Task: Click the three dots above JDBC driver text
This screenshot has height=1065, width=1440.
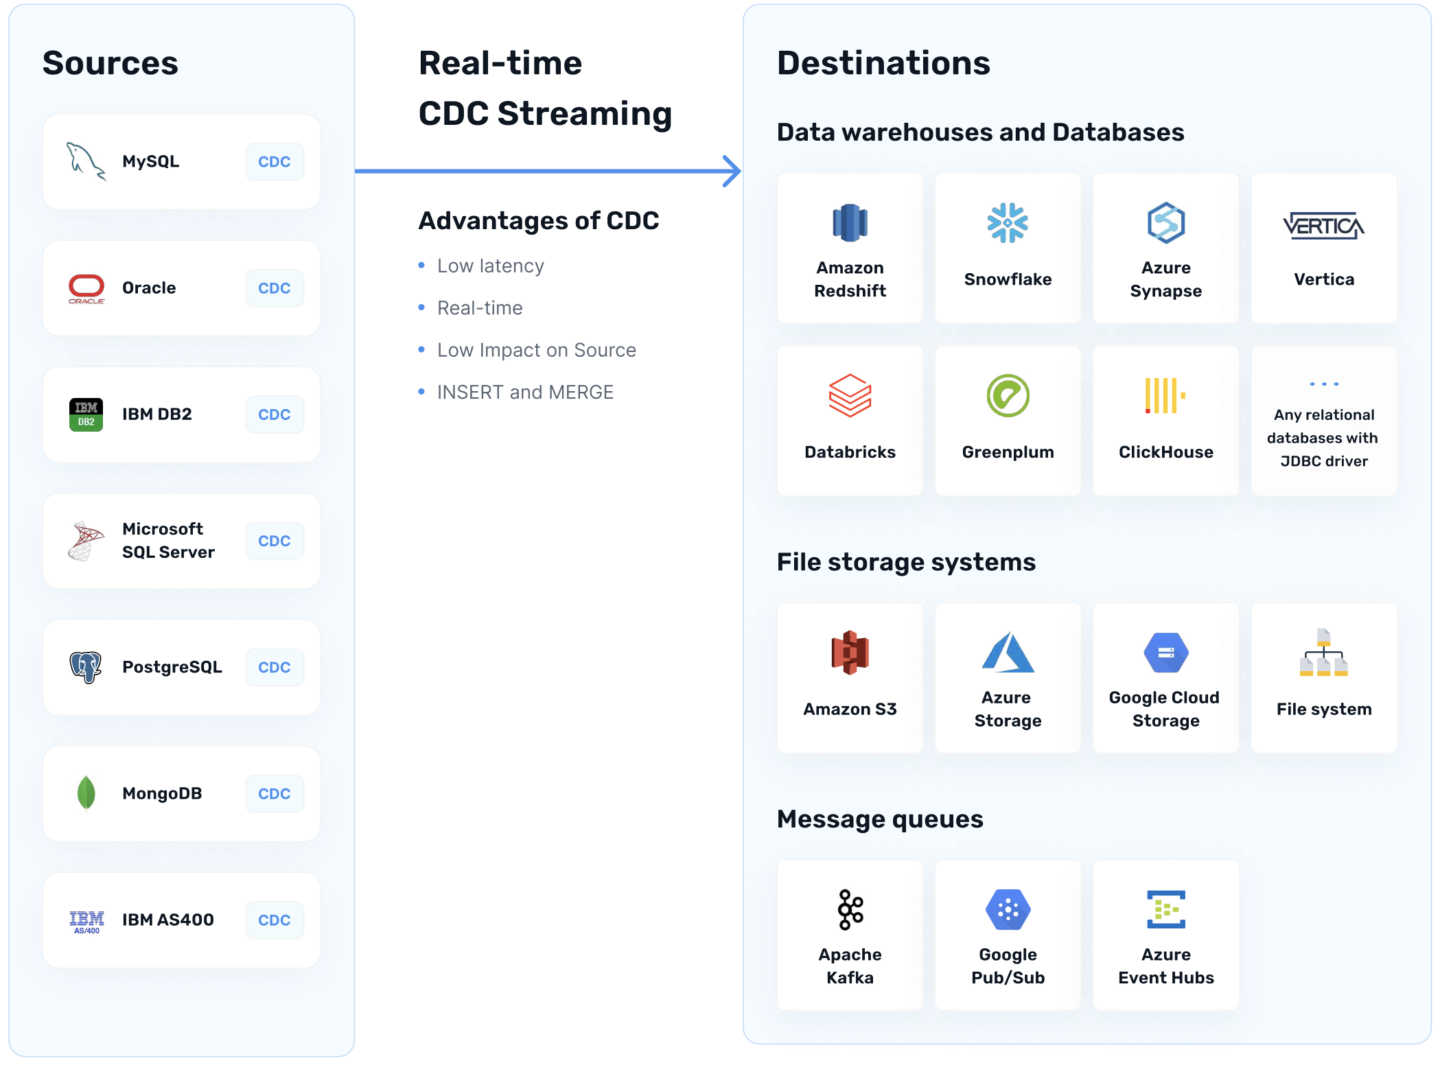Action: (x=1324, y=384)
